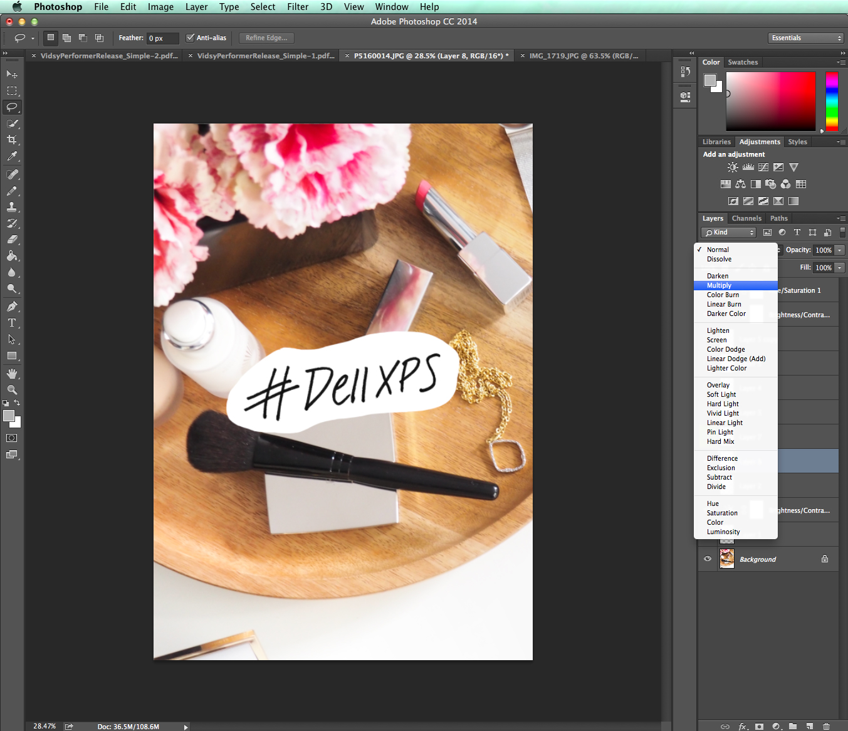This screenshot has height=731, width=848.
Task: Add a Levels adjustment
Action: click(x=748, y=167)
